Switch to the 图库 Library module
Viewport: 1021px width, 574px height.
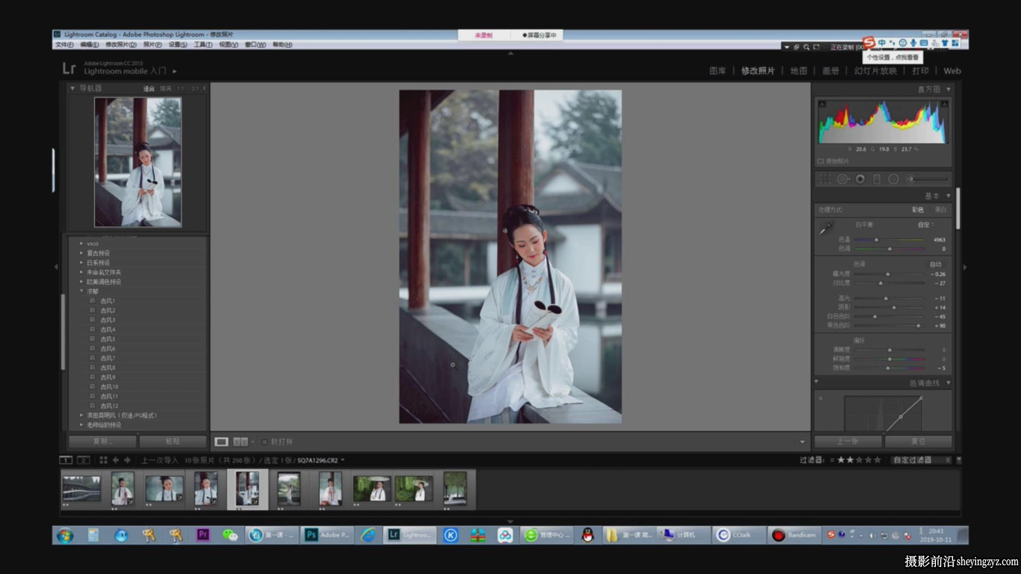717,71
